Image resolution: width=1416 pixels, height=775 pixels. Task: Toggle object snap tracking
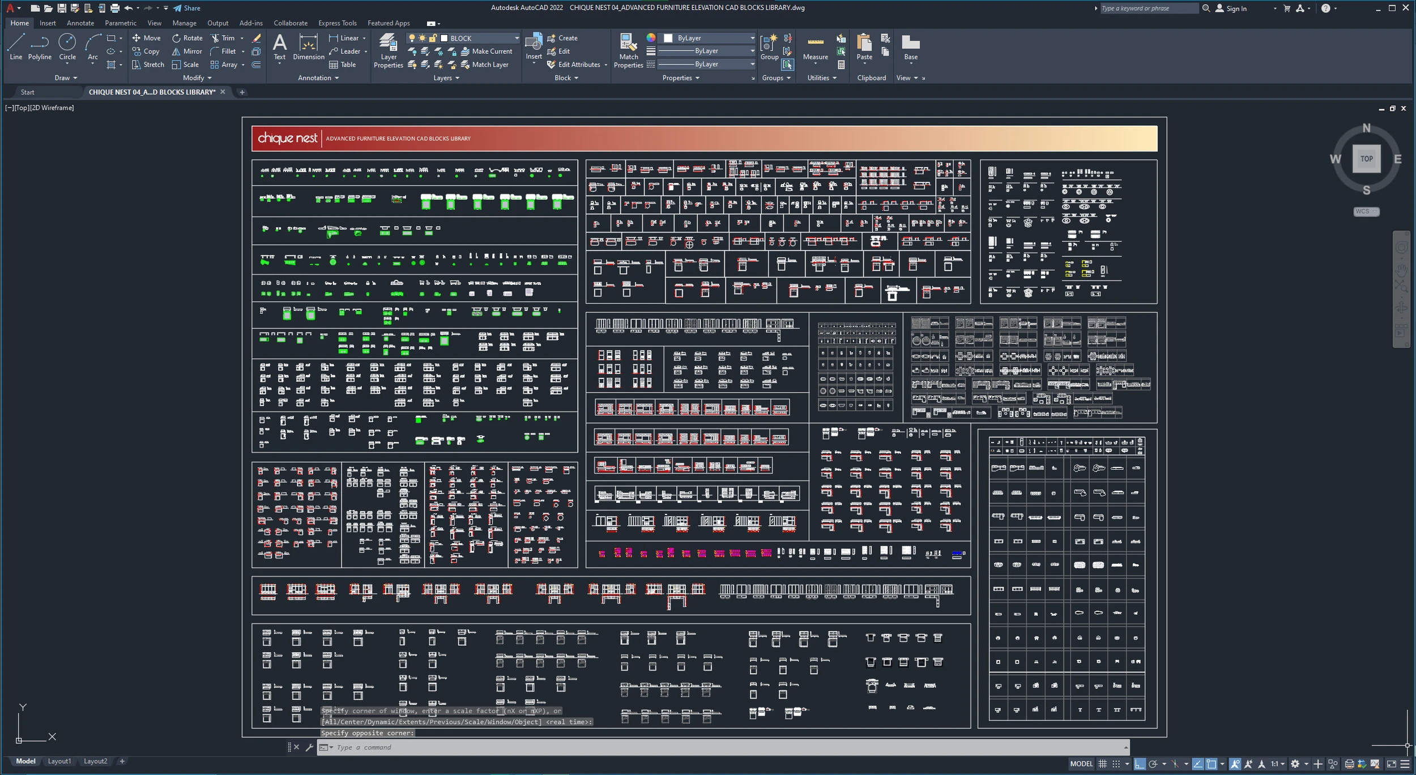pyautogui.click(x=1197, y=764)
